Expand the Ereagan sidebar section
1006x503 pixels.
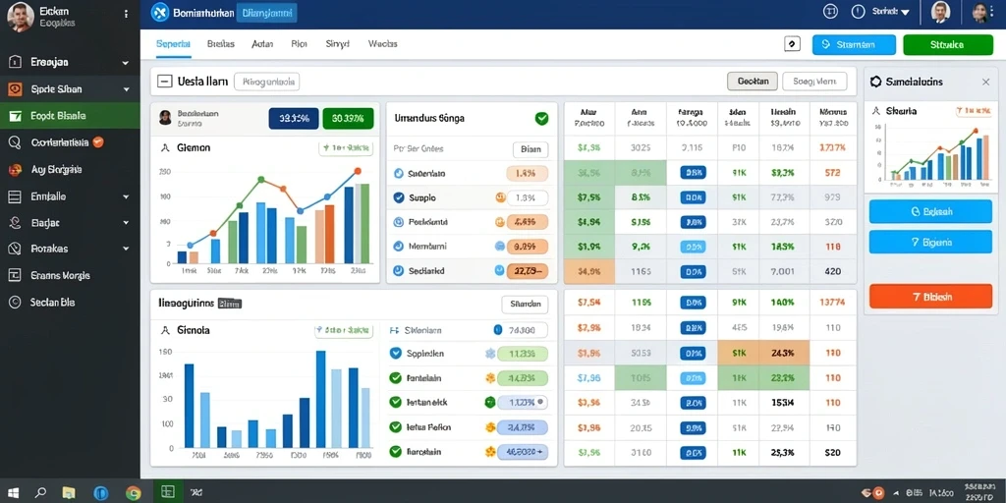click(x=125, y=63)
